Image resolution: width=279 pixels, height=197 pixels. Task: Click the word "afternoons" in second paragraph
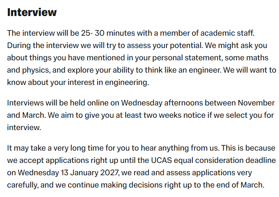click(183, 103)
